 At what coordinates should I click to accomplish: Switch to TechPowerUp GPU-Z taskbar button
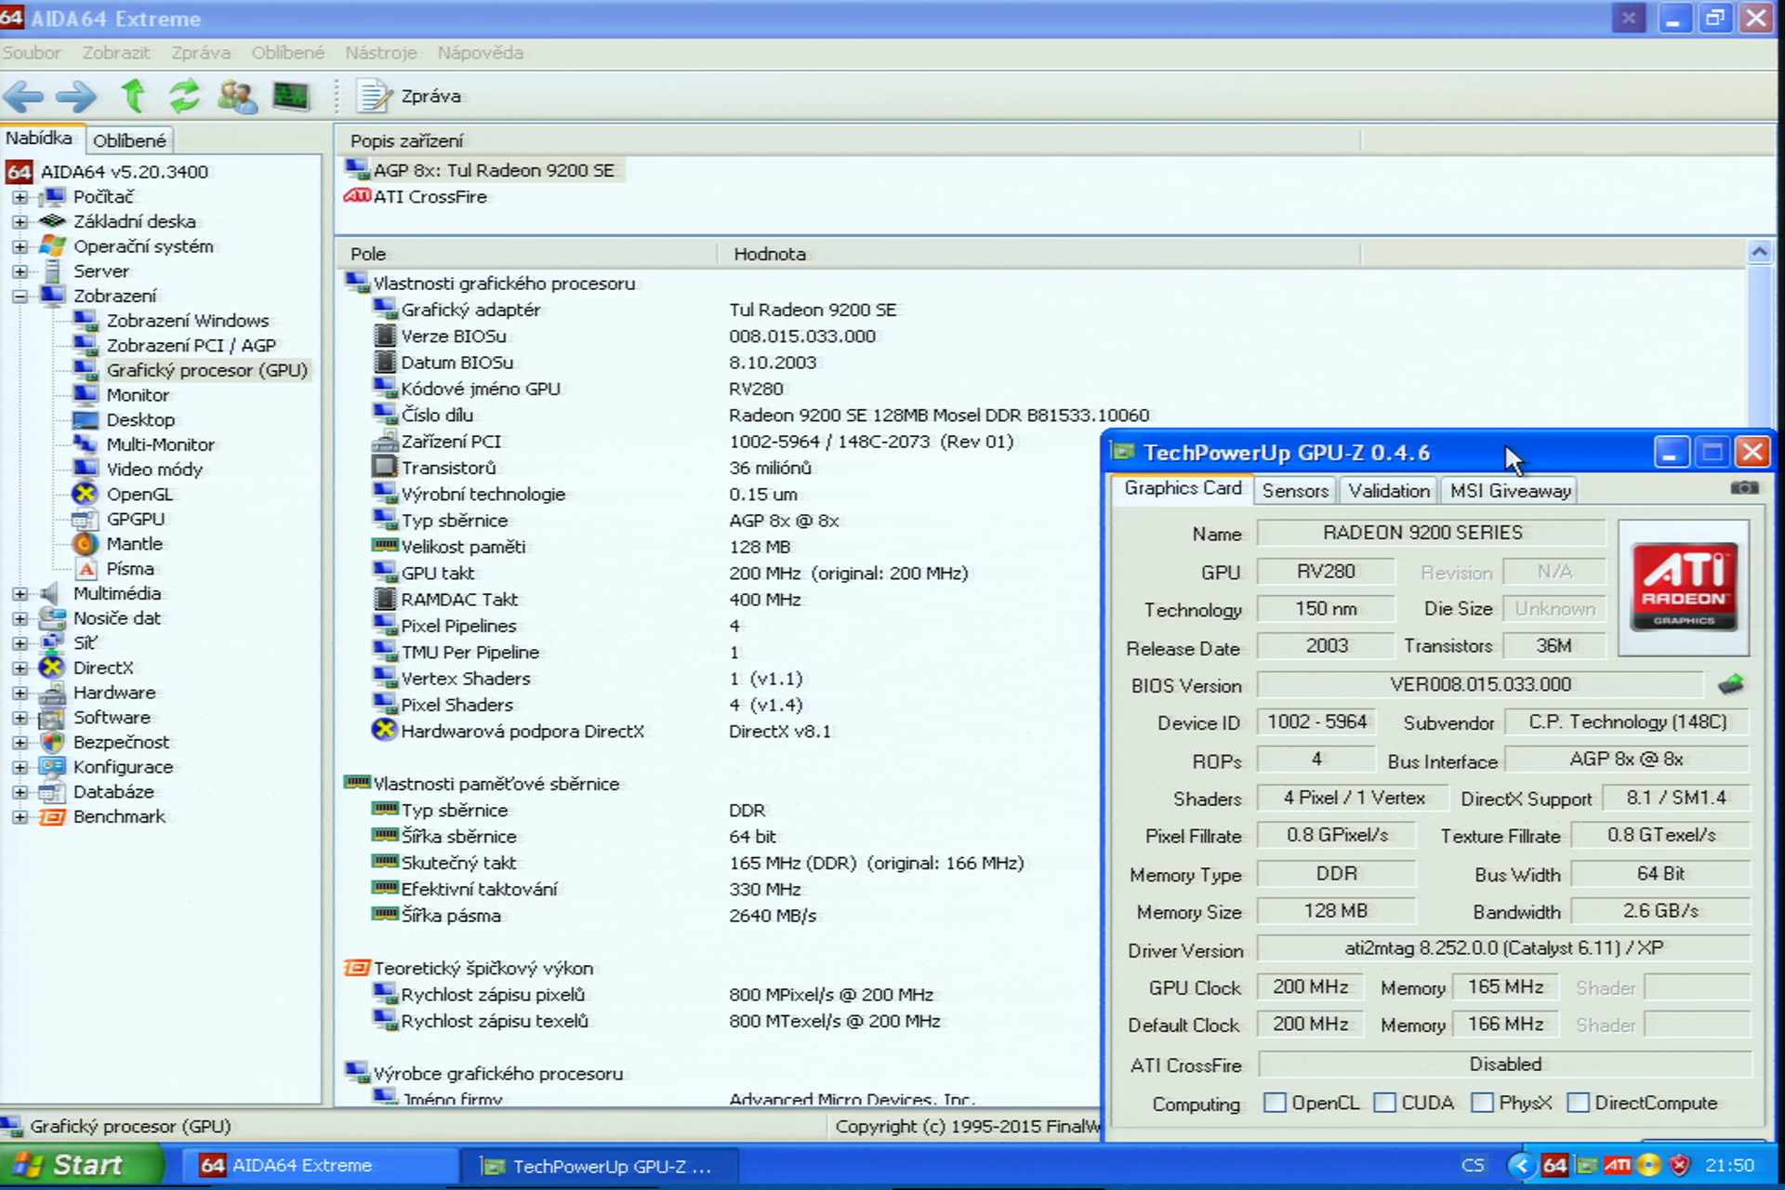[599, 1166]
